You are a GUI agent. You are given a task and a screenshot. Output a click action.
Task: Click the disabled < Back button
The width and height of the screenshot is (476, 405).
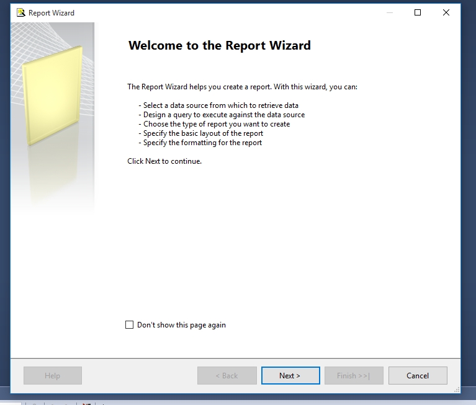(227, 375)
